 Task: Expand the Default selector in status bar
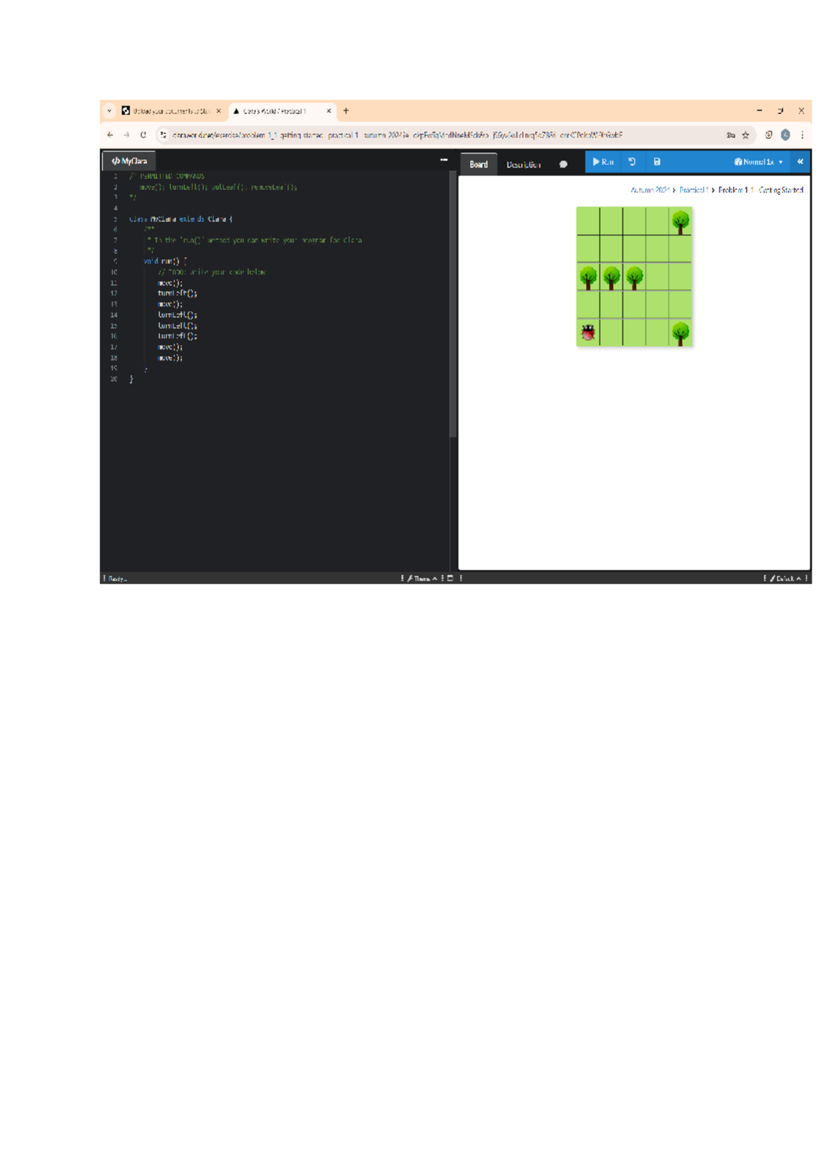[785, 579]
